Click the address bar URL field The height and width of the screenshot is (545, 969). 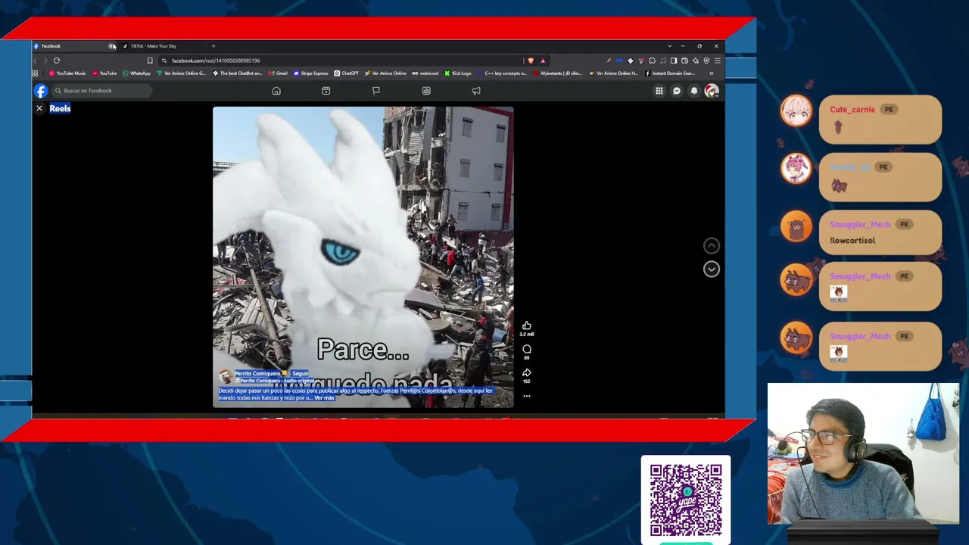[x=341, y=61]
